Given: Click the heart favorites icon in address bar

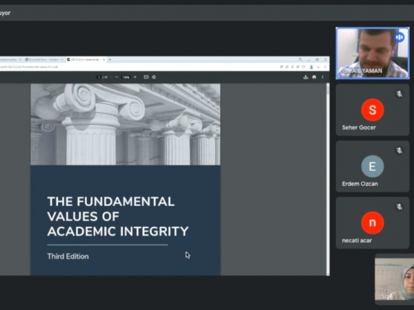Looking at the screenshot, I should (304, 68).
